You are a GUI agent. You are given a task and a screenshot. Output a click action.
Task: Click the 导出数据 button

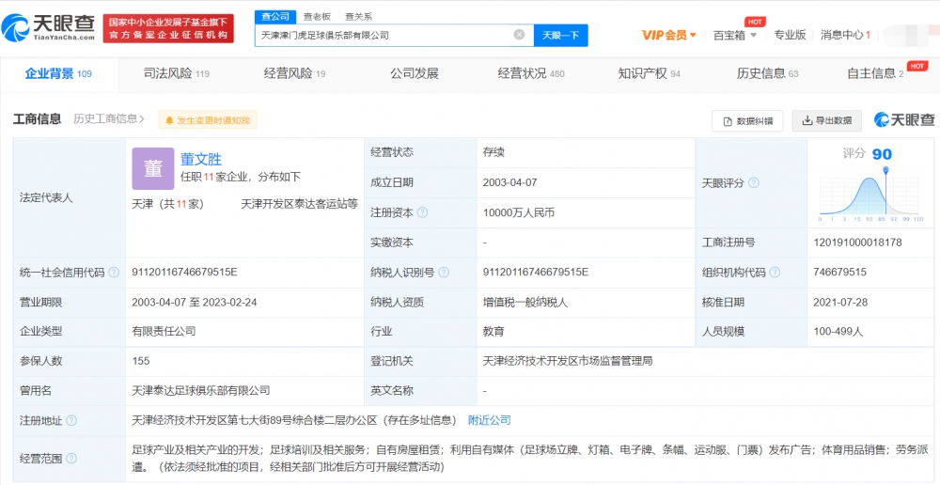(826, 120)
